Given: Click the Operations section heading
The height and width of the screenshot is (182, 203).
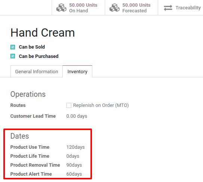Looking at the screenshot, I should (x=28, y=94).
